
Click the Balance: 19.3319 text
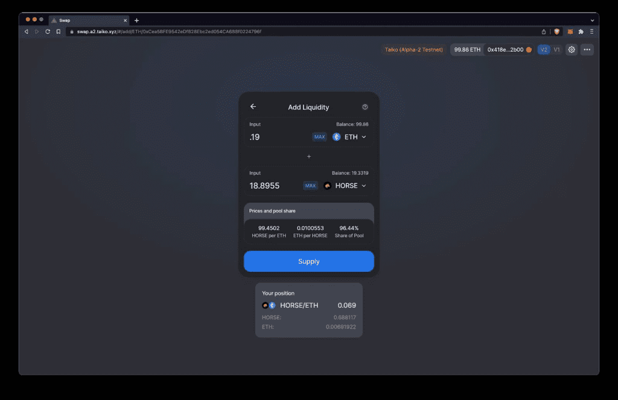click(x=350, y=173)
